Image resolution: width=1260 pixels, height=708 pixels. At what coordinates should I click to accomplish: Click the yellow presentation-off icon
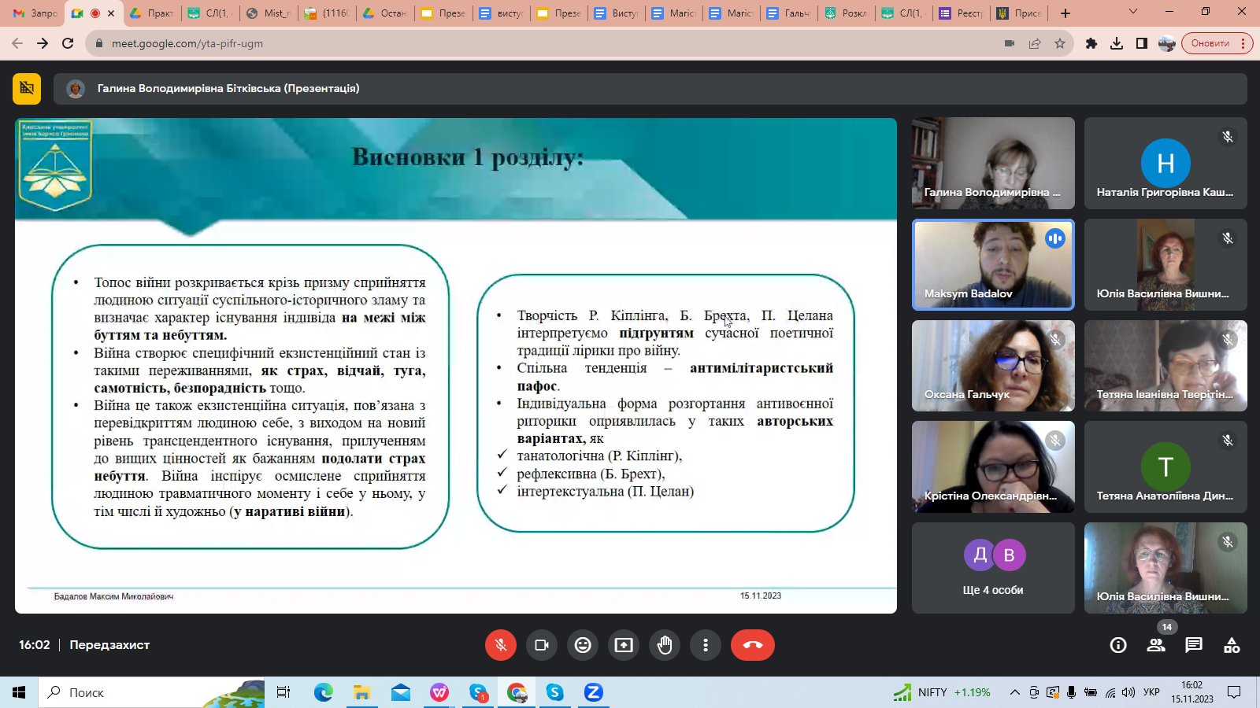coord(27,89)
